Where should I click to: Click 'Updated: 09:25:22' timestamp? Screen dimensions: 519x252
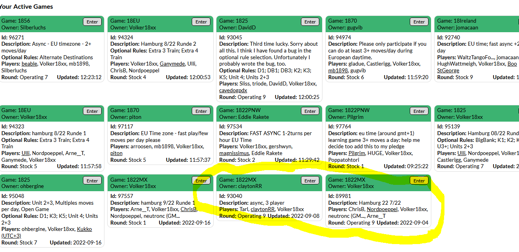[x=406, y=167]
